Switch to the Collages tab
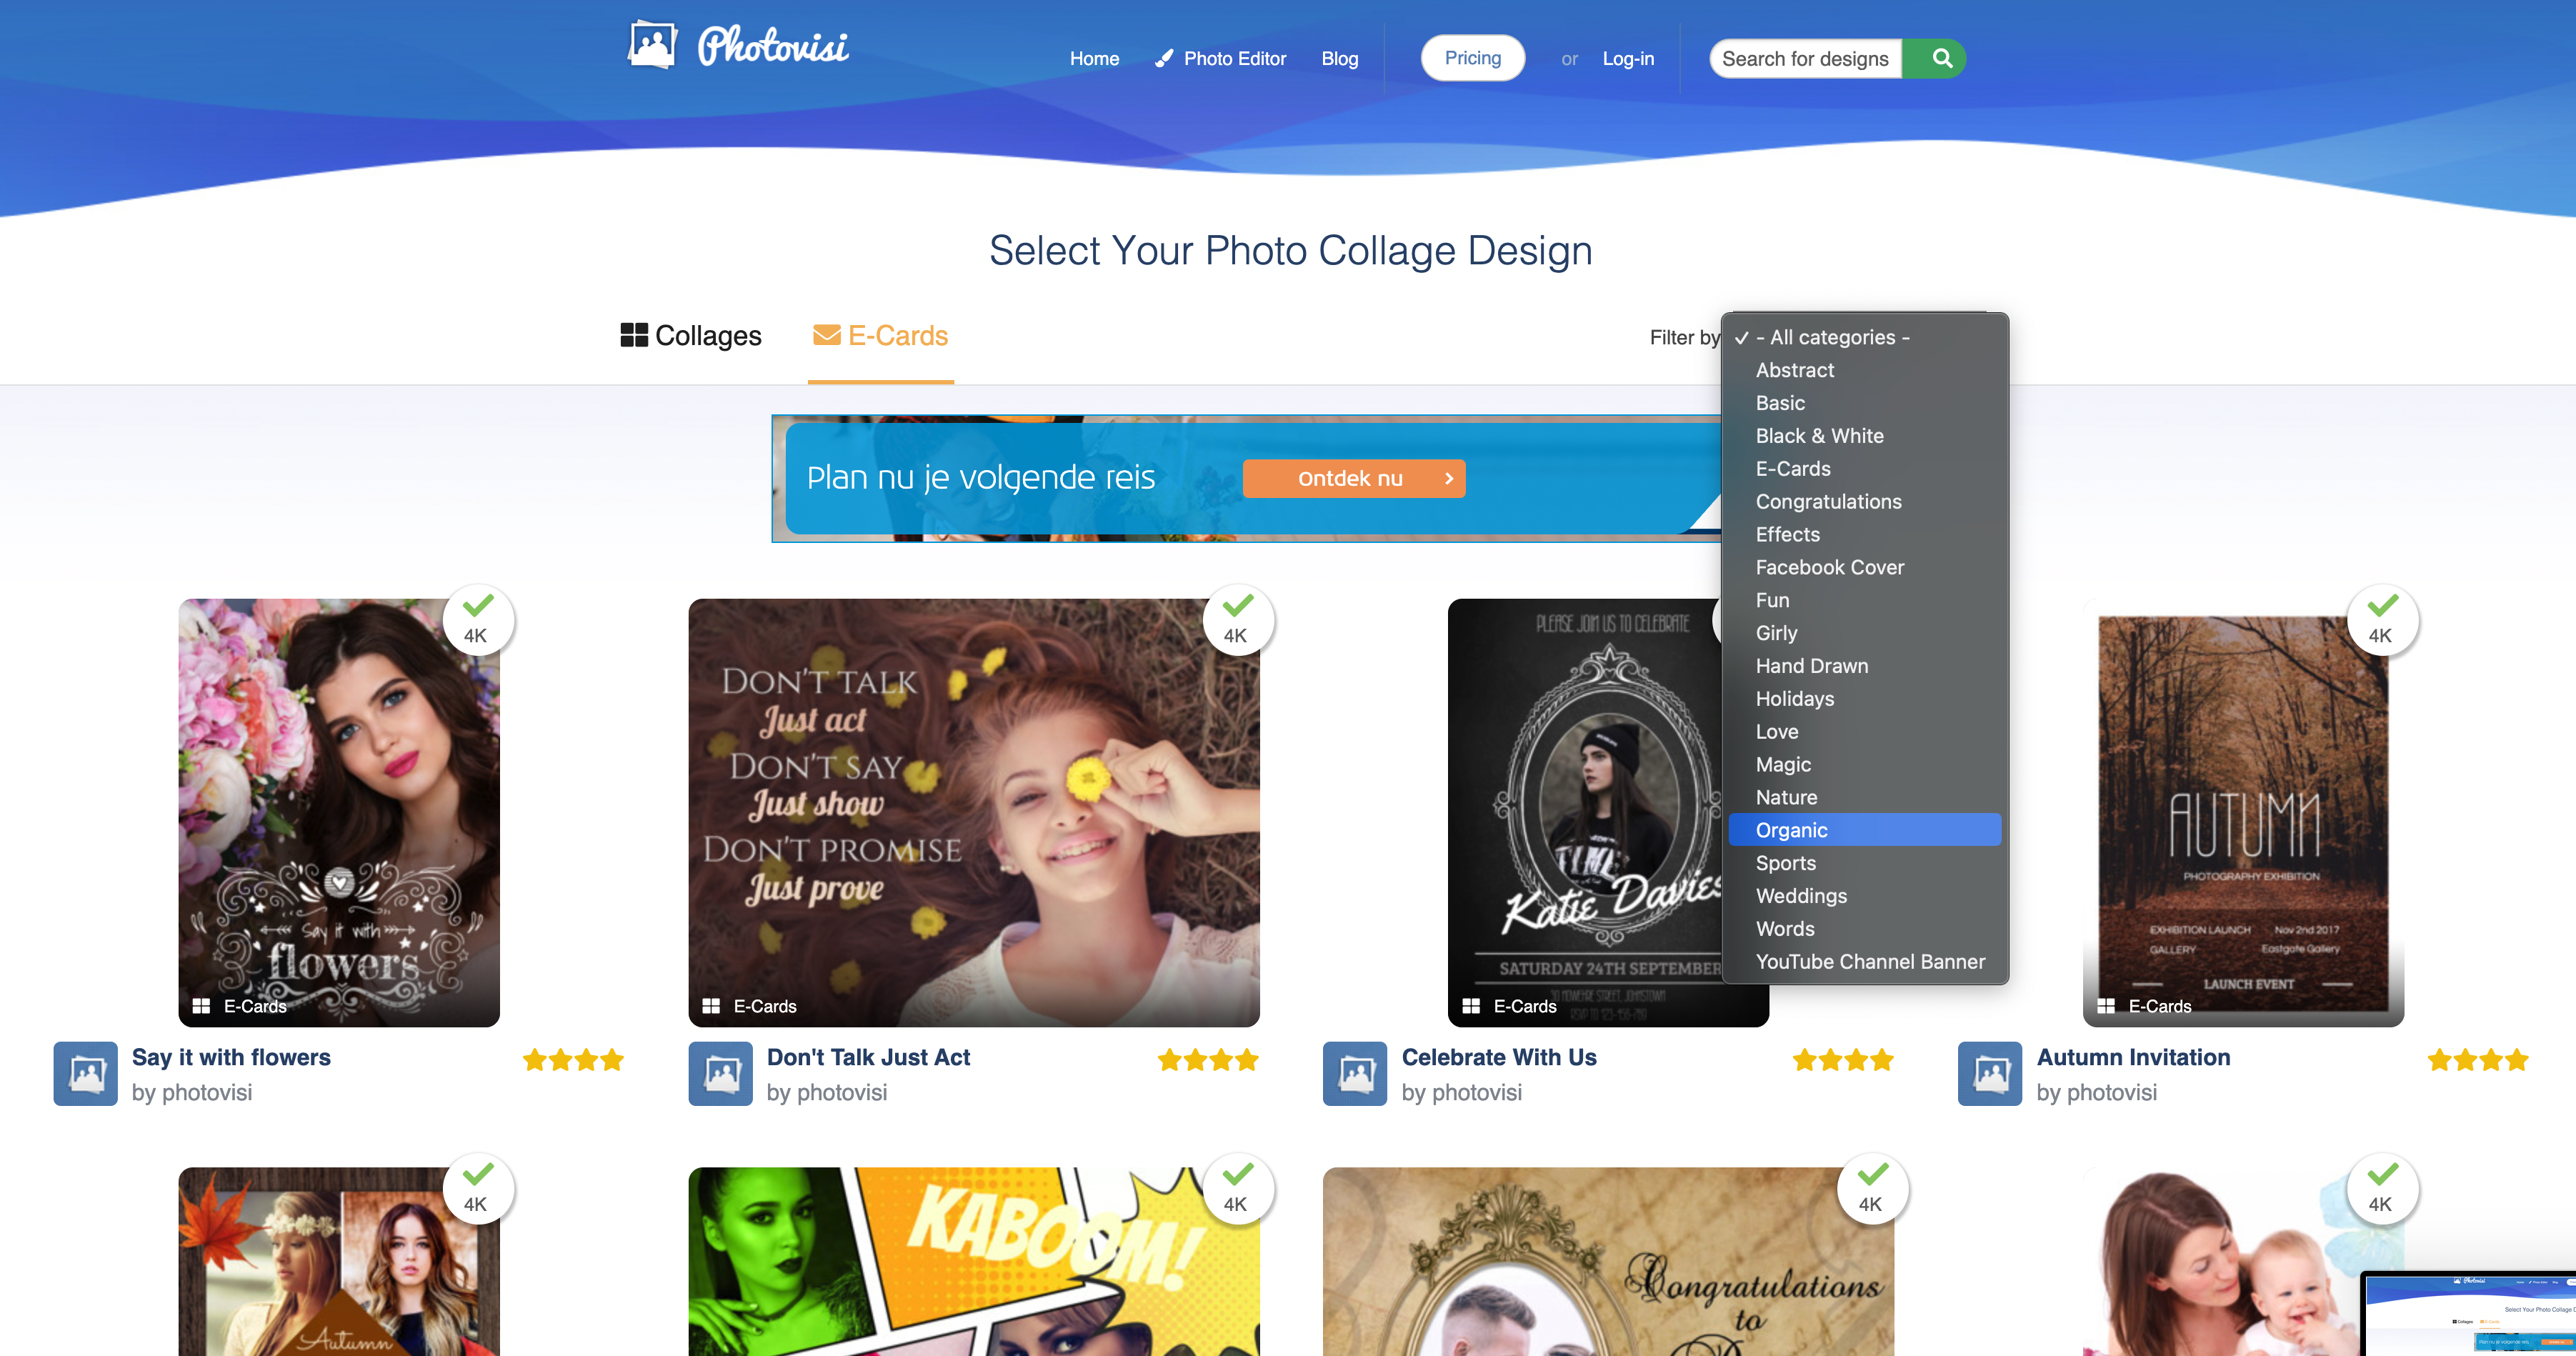The height and width of the screenshot is (1356, 2576). click(x=691, y=336)
